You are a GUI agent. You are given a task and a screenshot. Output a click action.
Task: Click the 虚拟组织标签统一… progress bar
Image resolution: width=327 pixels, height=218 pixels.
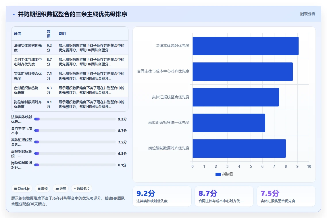click(75, 153)
